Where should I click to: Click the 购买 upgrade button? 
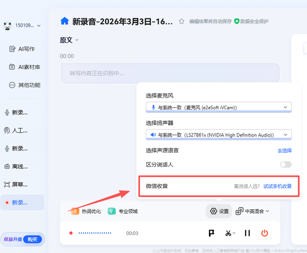(x=32, y=239)
